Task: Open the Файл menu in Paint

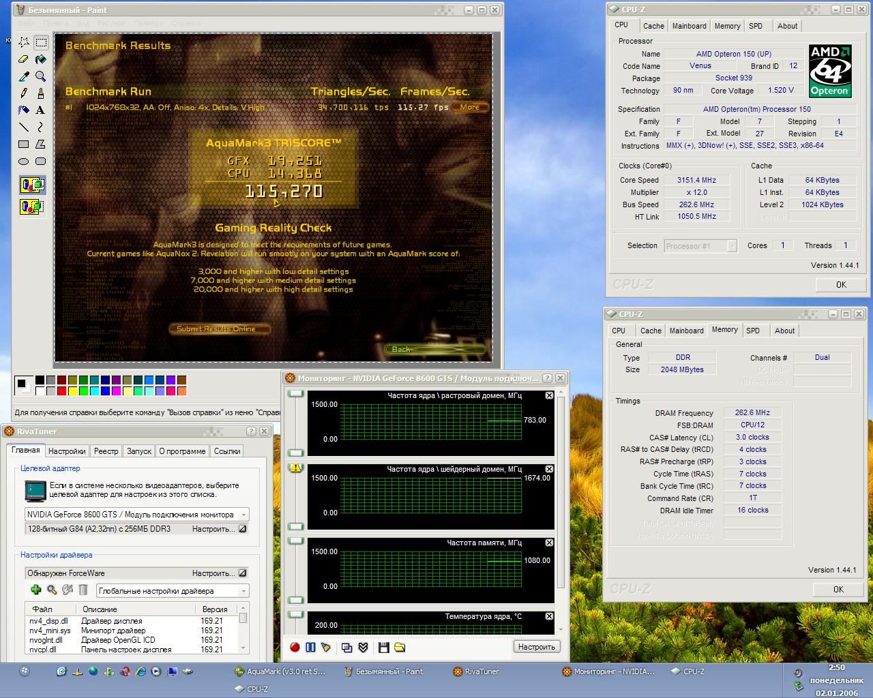Action: 27,23
